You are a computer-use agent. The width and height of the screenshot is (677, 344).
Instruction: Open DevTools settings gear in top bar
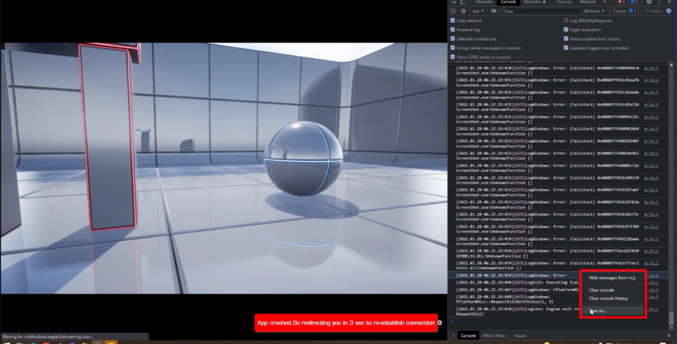point(649,2)
